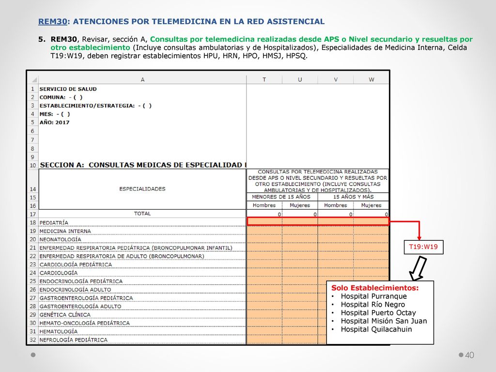Click the select-all corner of the spreadsheet
The height and width of the screenshot is (372, 496).
coord(33,80)
